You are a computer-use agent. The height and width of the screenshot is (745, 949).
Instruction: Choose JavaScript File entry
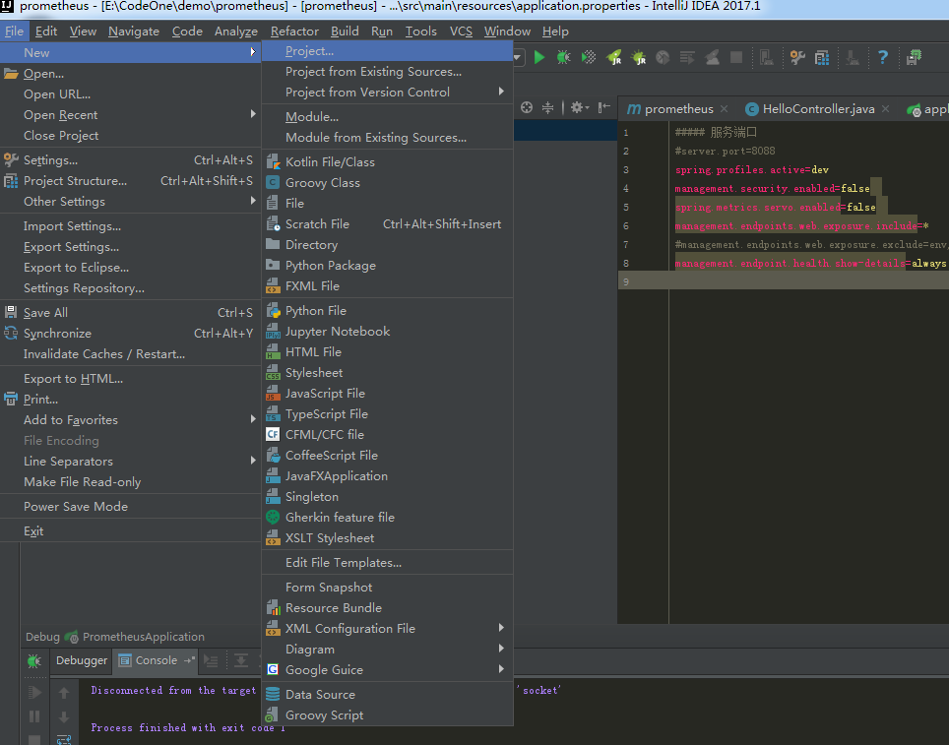tap(387, 394)
